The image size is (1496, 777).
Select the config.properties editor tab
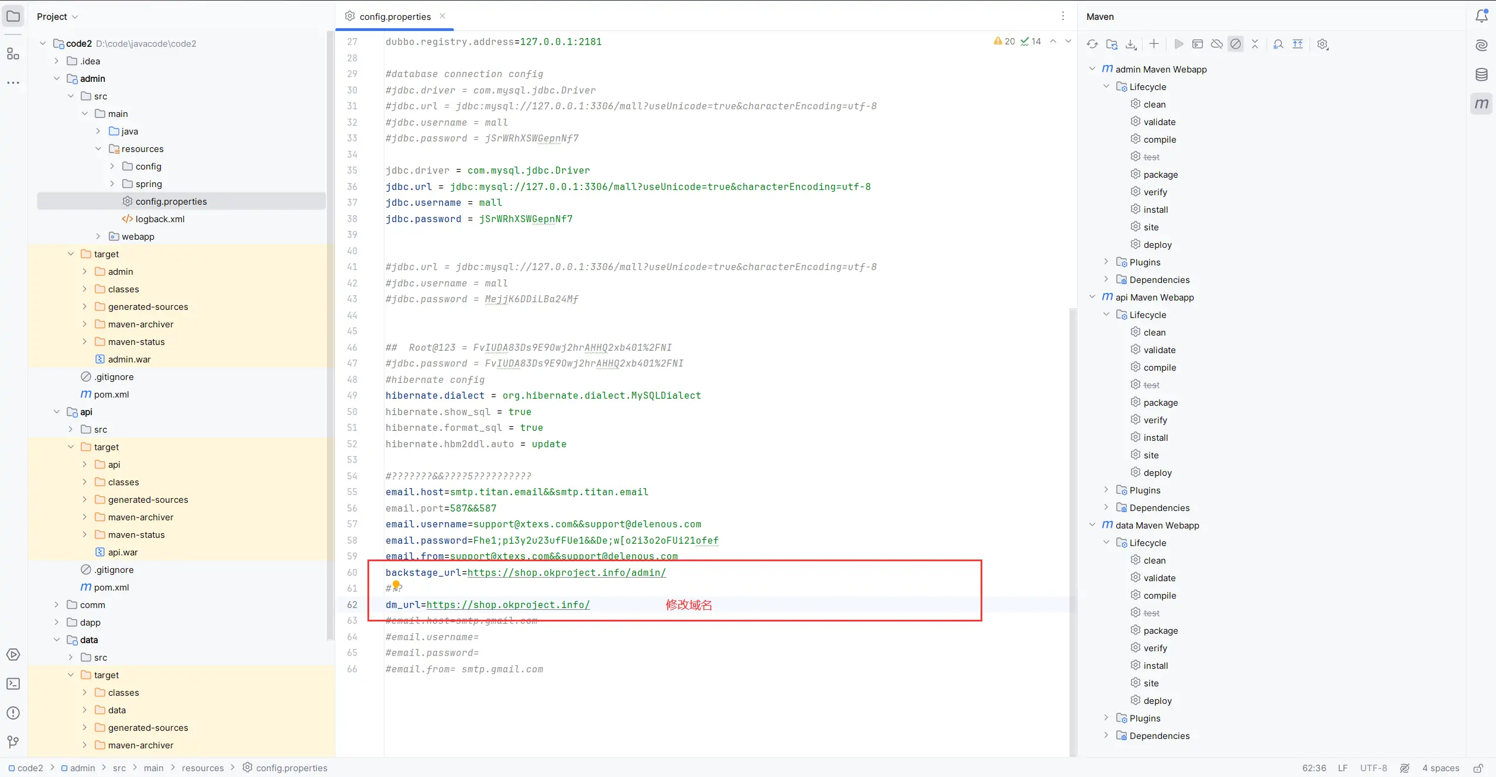[395, 16]
